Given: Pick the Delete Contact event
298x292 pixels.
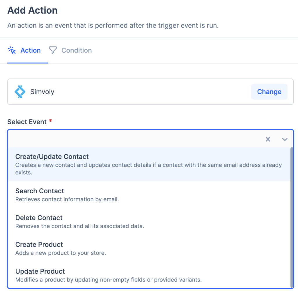Looking at the screenshot, I should 39,218.
